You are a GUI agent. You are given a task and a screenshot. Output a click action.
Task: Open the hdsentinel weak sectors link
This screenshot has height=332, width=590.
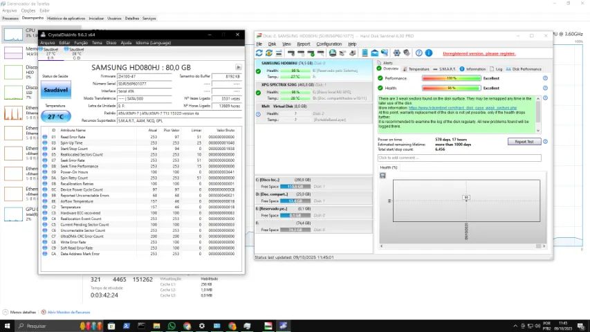coord(463,108)
